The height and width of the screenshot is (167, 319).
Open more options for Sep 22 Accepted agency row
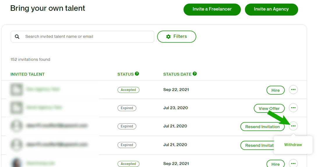293,90
